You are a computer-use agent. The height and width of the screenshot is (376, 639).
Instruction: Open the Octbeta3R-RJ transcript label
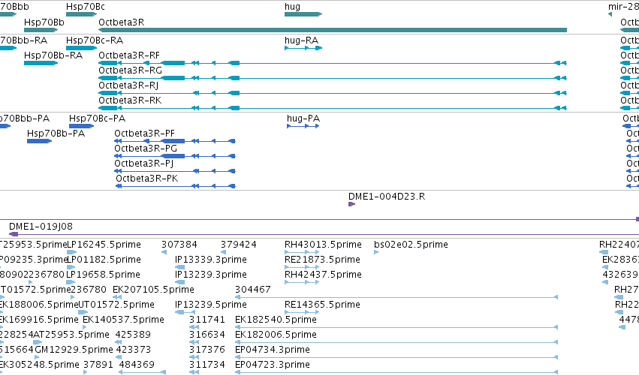[x=128, y=86]
